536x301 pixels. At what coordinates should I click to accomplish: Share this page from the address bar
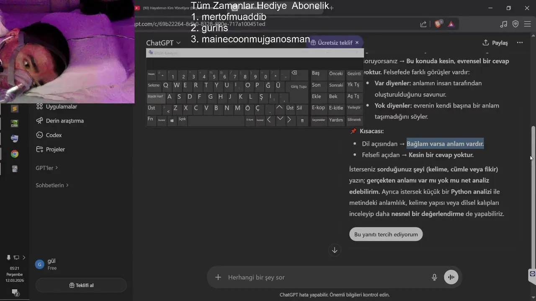[x=423, y=24]
